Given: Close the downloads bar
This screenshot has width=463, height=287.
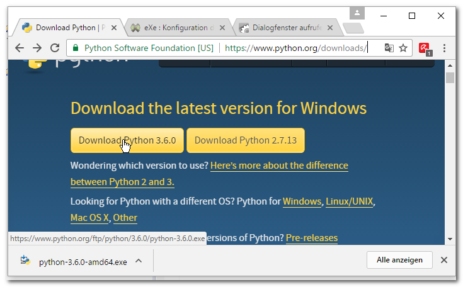Looking at the screenshot, I should [444, 260].
